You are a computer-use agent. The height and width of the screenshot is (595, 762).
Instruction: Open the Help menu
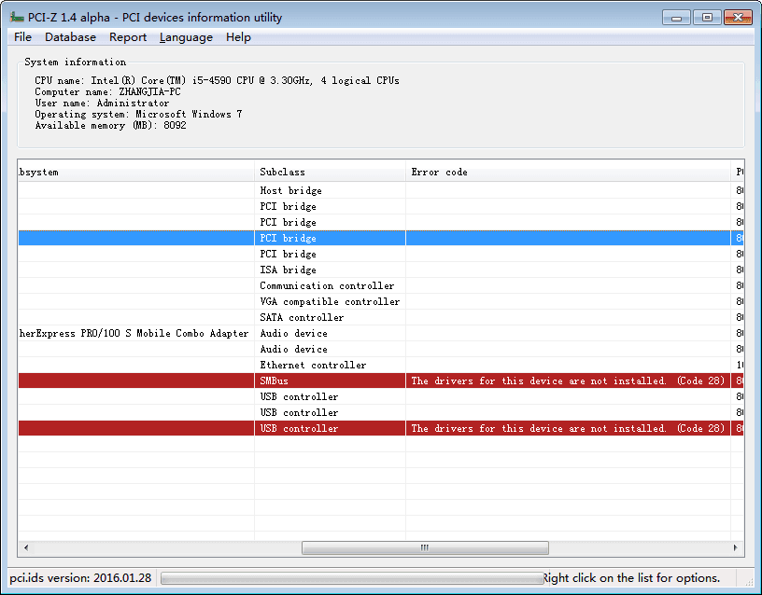(x=238, y=37)
